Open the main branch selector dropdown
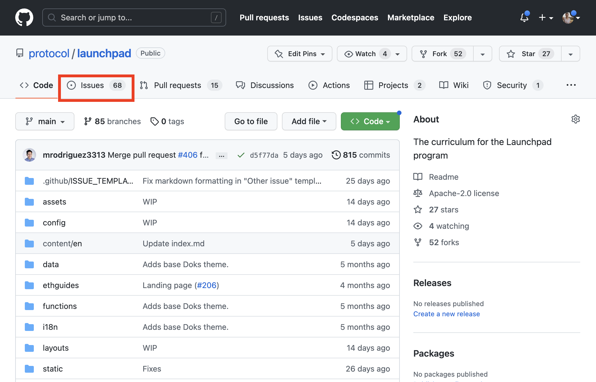Viewport: 596px width, 382px height. pyautogui.click(x=45, y=121)
